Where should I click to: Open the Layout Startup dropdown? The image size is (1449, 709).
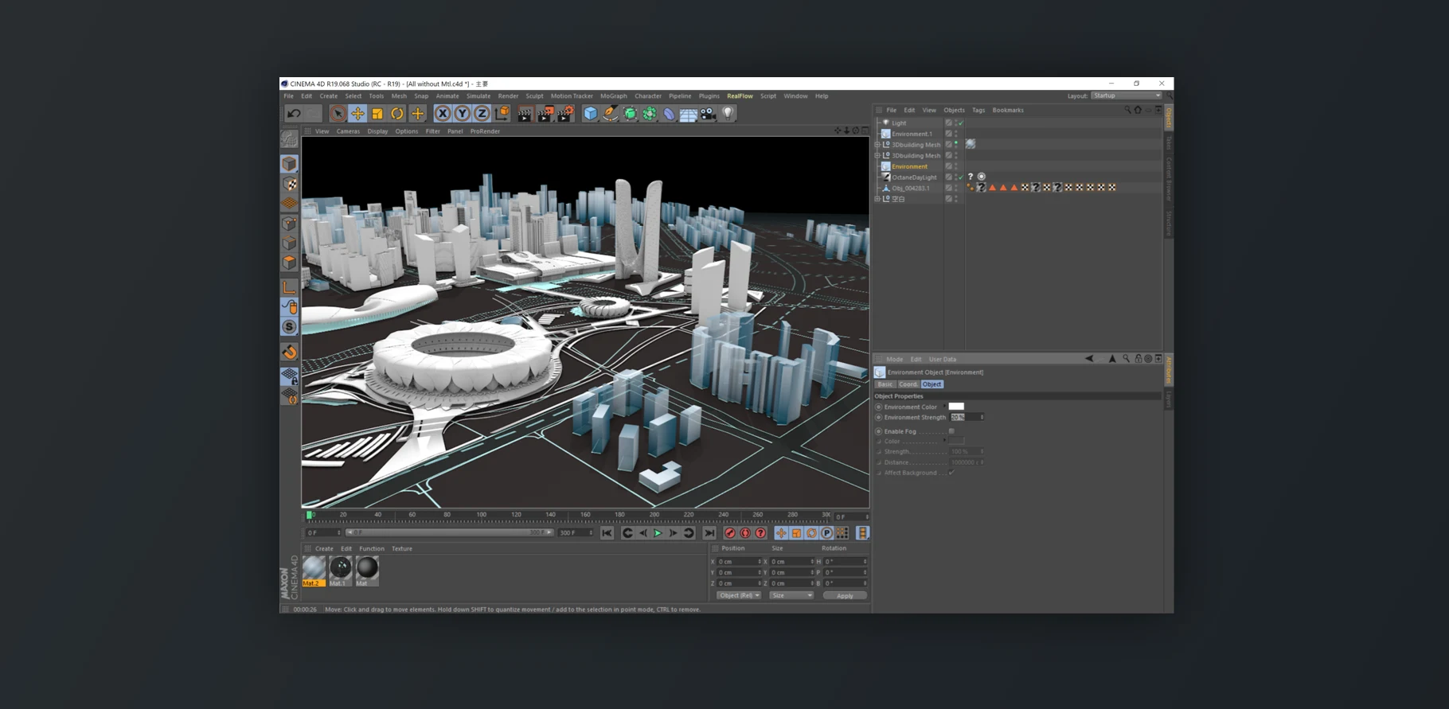(1127, 95)
